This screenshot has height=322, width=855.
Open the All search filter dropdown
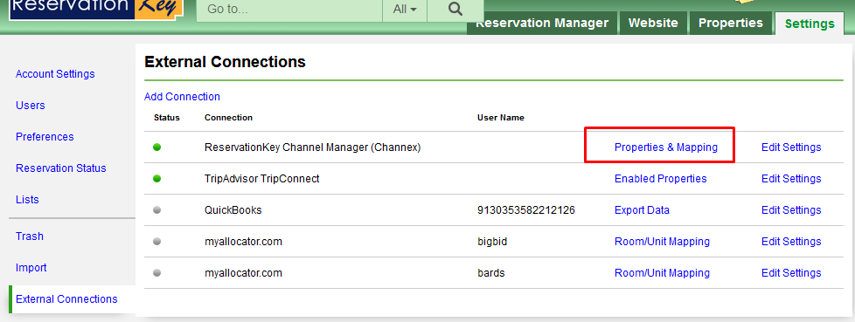point(405,10)
